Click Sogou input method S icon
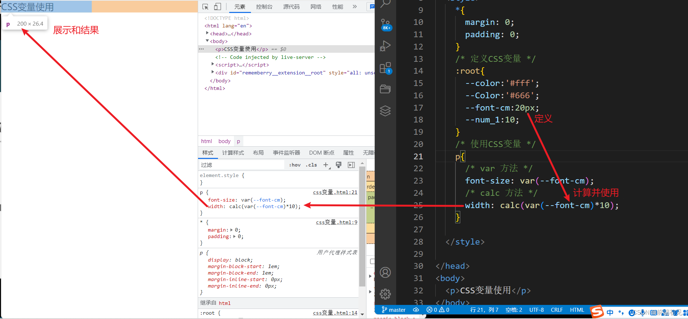Viewport: 688px width, 319px height. pyautogui.click(x=597, y=312)
